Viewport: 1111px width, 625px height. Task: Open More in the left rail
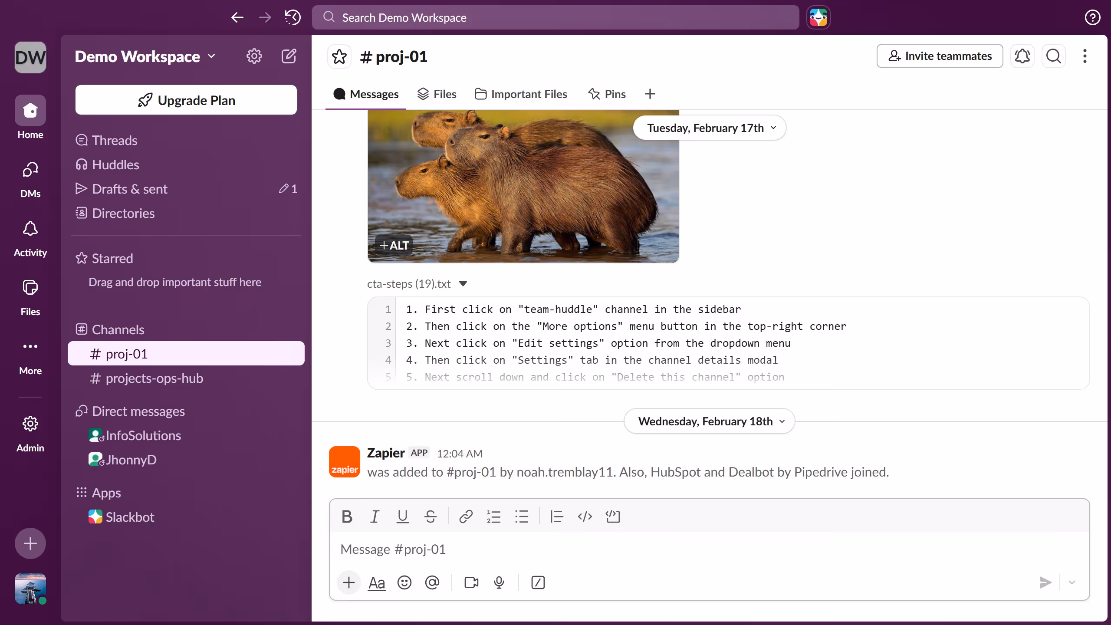[x=30, y=357]
